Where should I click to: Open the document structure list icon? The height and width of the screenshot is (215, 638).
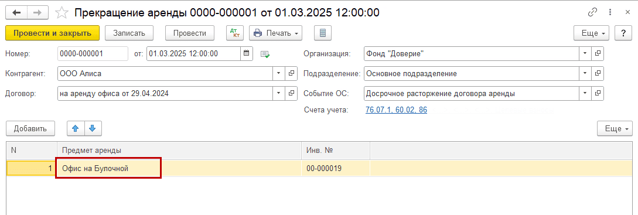coord(323,33)
